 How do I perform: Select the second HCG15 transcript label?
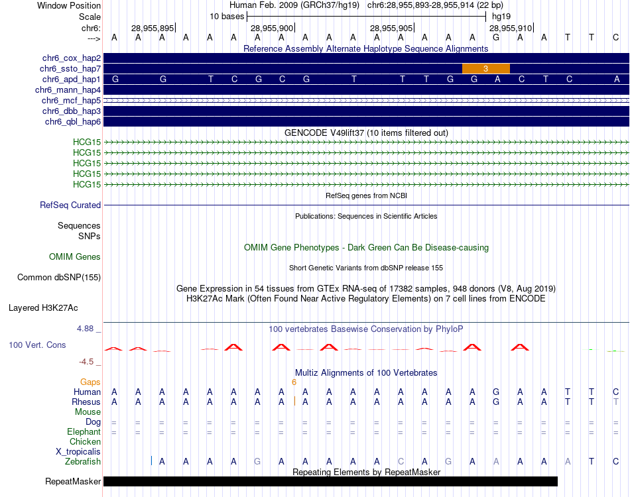(x=87, y=152)
